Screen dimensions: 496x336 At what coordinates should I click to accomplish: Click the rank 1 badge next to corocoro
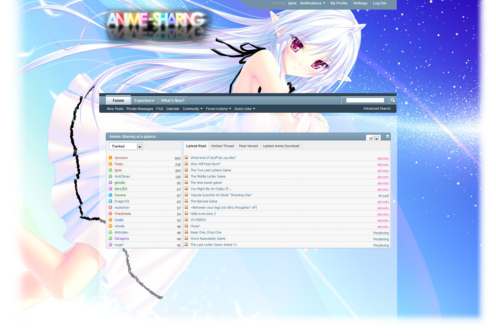click(110, 158)
